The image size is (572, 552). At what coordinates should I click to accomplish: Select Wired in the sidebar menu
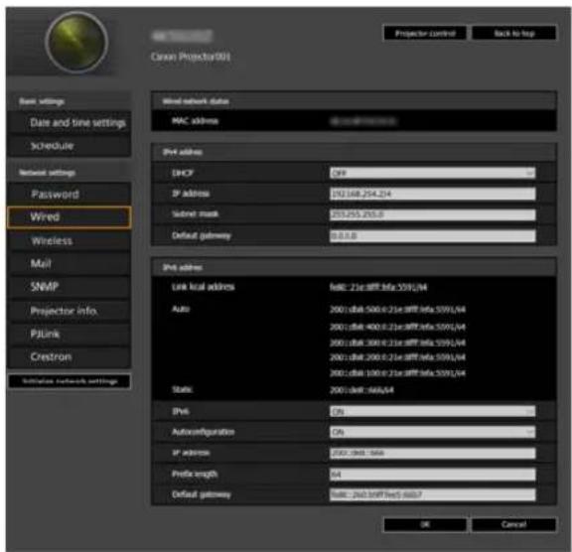[69, 217]
